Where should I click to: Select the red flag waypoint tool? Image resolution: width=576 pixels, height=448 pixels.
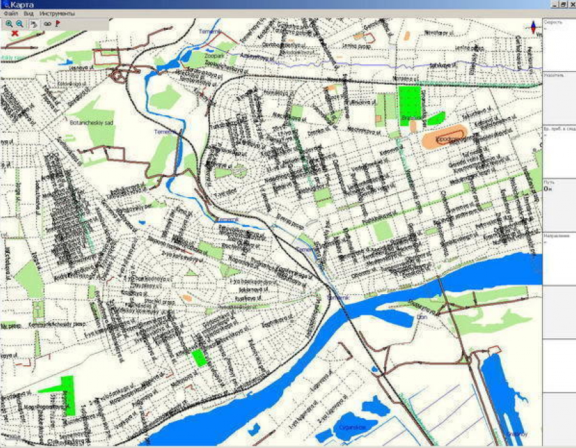(x=58, y=23)
